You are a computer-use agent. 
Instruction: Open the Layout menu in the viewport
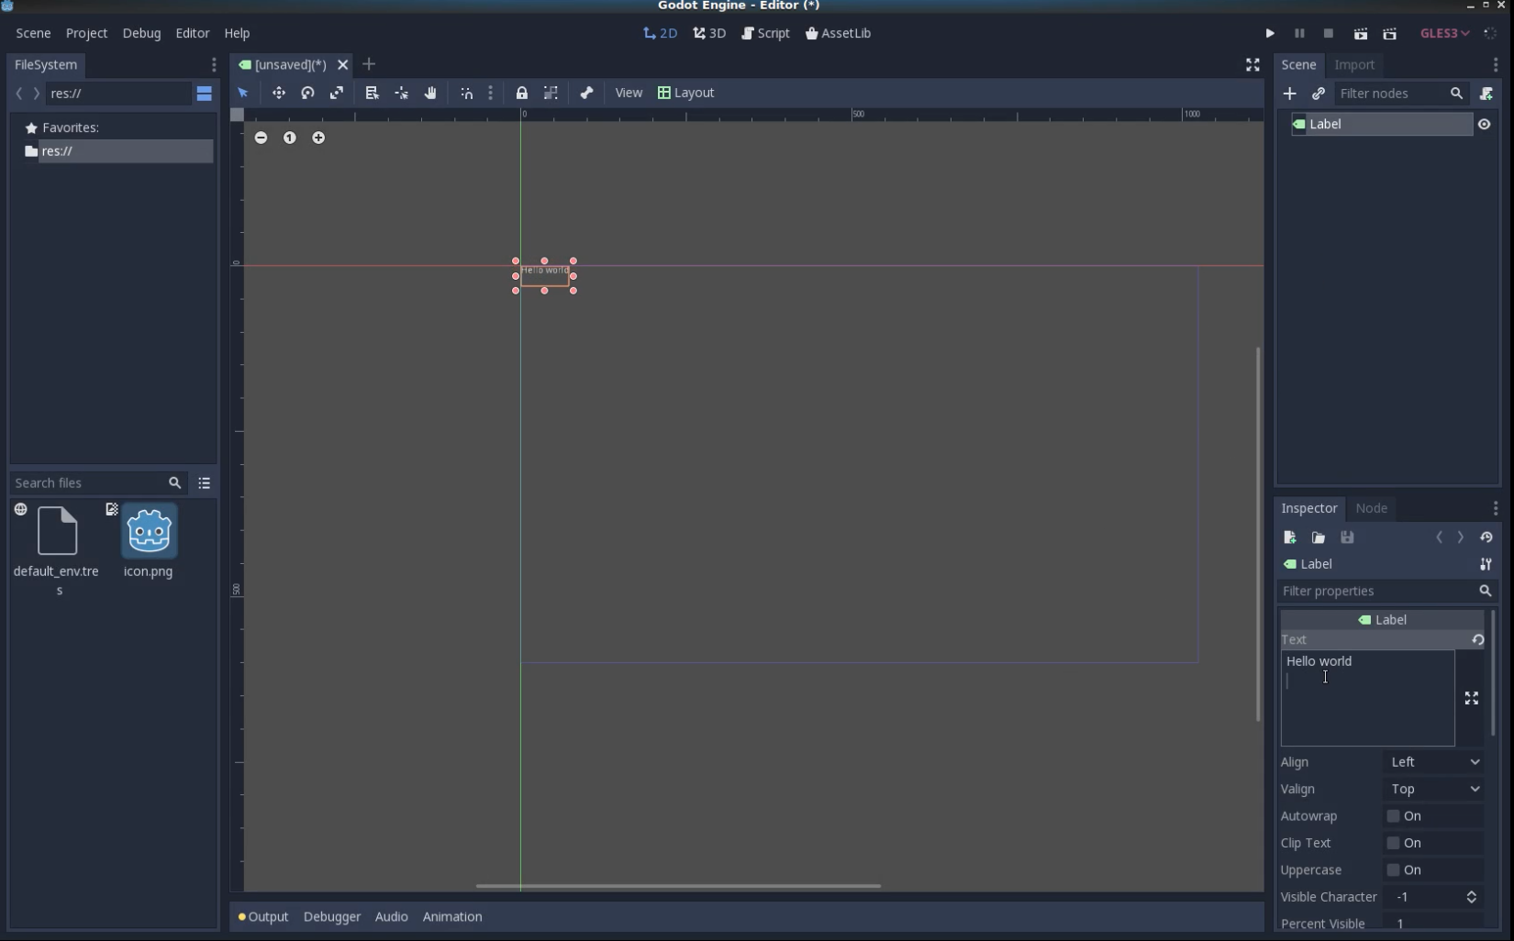point(686,93)
